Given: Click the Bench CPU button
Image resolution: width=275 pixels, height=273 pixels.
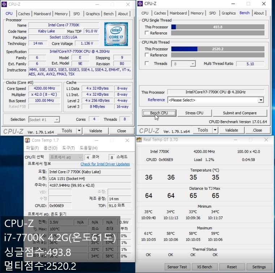Looking at the screenshot, I should [x=159, y=113].
